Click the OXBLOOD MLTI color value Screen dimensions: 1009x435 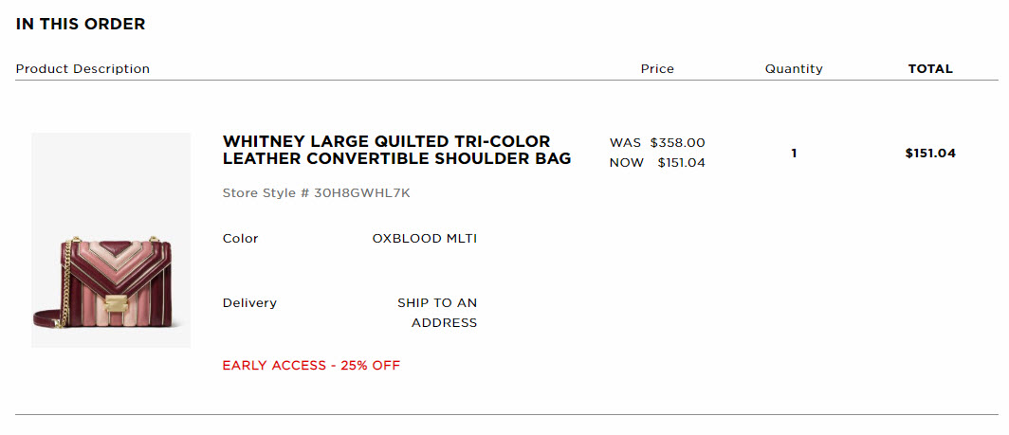coord(425,239)
